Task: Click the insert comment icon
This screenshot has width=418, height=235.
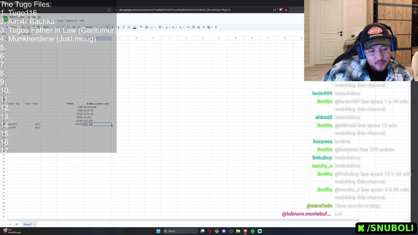Action: pos(193,27)
